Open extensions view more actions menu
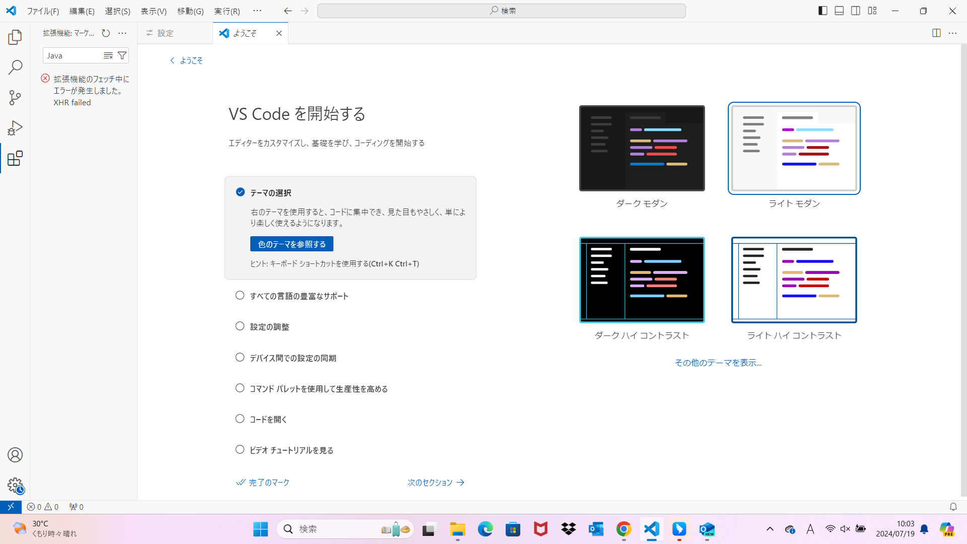 click(122, 33)
